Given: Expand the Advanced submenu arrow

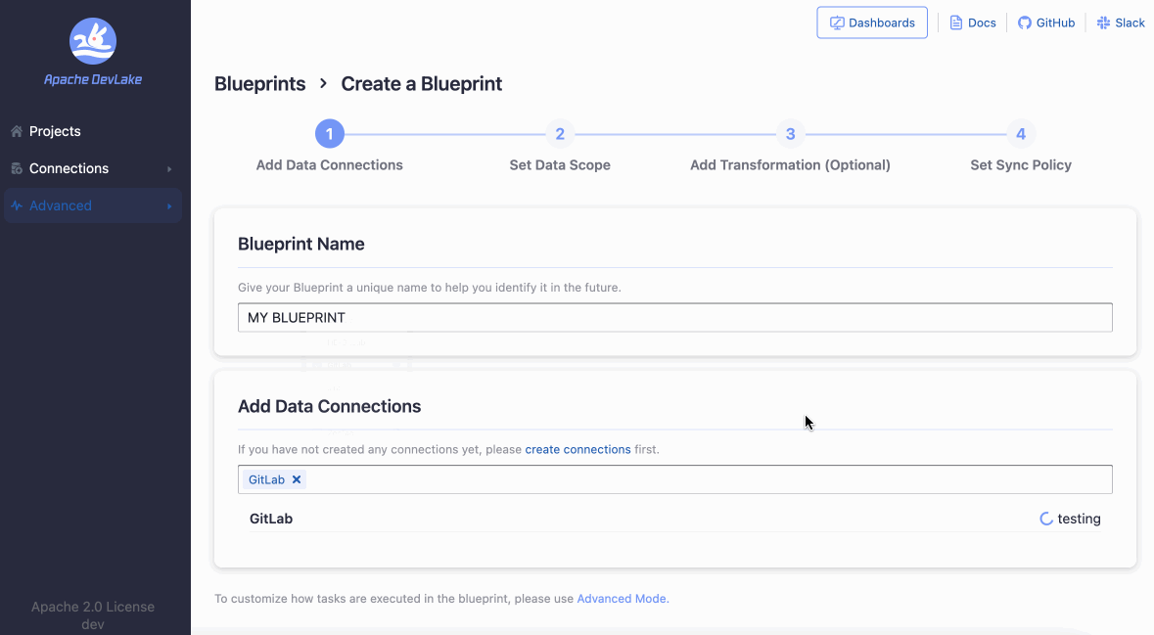Looking at the screenshot, I should [169, 206].
